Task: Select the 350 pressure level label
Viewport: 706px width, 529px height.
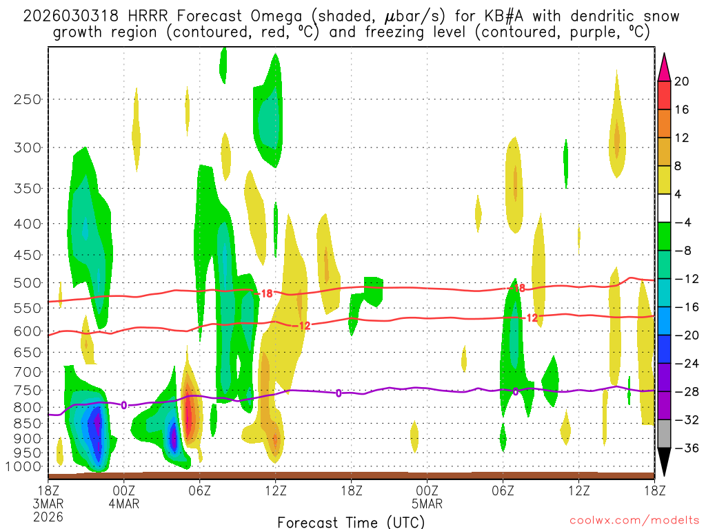Action: 28,189
